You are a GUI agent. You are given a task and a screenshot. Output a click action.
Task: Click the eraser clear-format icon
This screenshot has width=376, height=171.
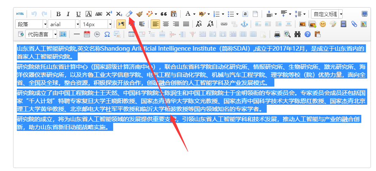tap(129, 14)
